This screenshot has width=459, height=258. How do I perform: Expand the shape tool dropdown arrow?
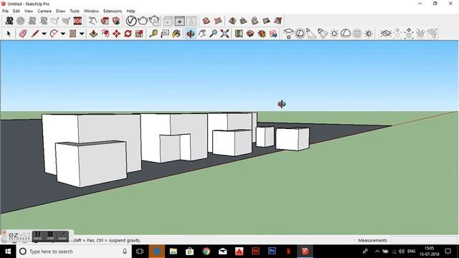[x=82, y=34]
